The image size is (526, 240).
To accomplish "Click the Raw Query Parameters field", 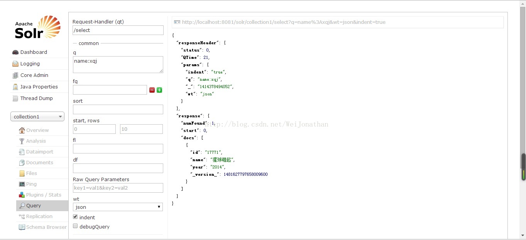I will [118, 188].
